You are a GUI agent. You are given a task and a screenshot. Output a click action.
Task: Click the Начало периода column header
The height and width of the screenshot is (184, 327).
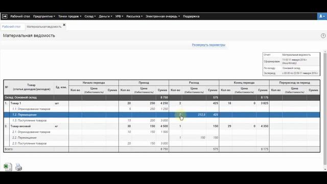tap(94, 83)
